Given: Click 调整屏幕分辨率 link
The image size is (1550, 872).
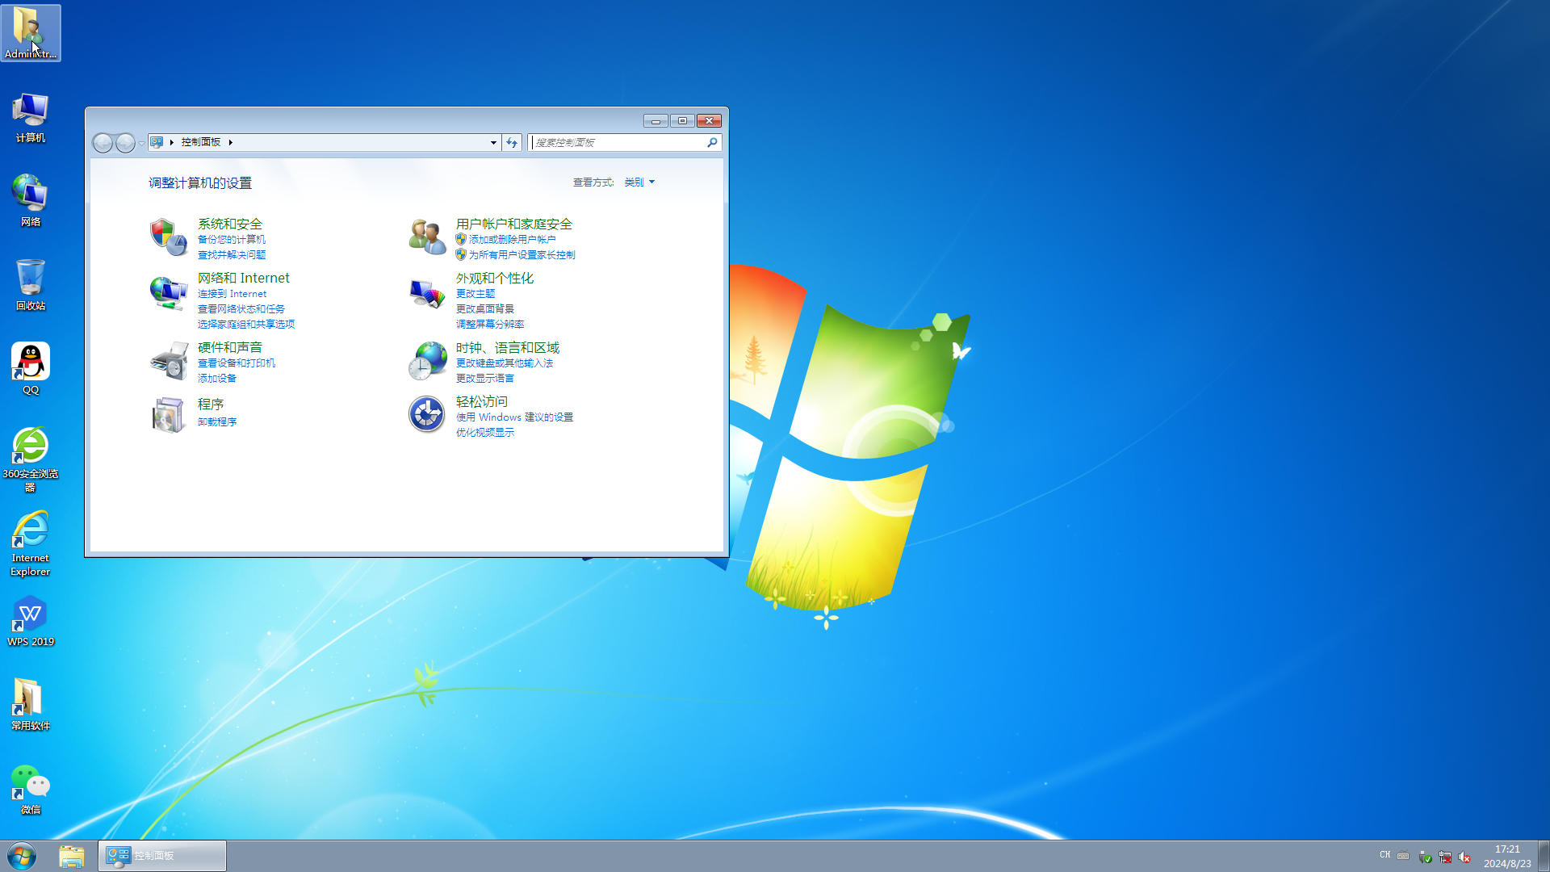Looking at the screenshot, I should click(490, 325).
